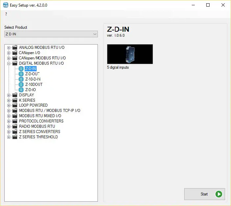Click the ANALOG MODBUS RTU I/O folder icon
The image size is (231, 206).
pyautogui.click(x=15, y=47)
